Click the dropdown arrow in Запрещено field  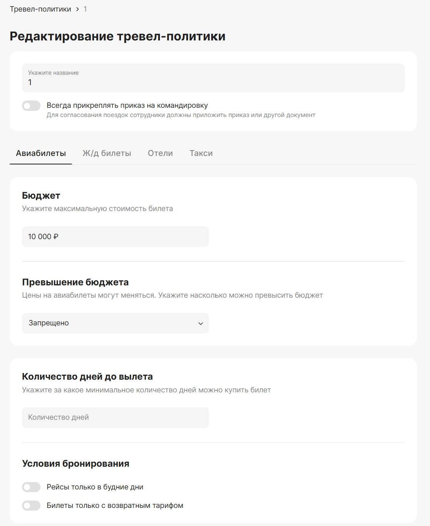[x=200, y=323]
